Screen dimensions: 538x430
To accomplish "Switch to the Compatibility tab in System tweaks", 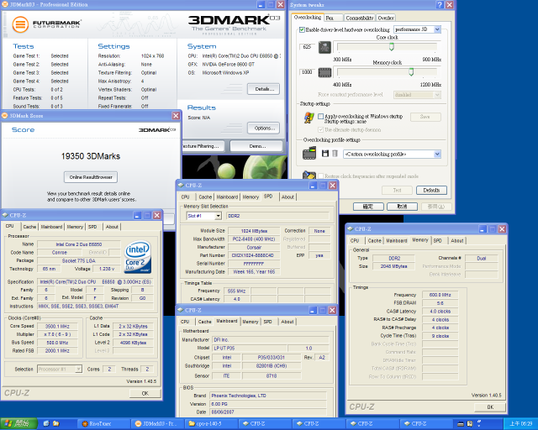I will pyautogui.click(x=359, y=18).
